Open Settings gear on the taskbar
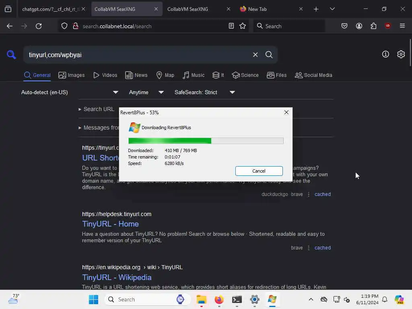This screenshot has height=309, width=412. [x=255, y=299]
